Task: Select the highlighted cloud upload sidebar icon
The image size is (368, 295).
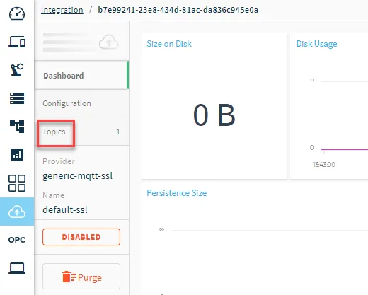Action: (17, 212)
